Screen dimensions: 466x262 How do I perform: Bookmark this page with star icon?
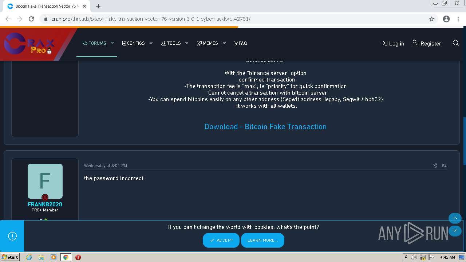(432, 19)
